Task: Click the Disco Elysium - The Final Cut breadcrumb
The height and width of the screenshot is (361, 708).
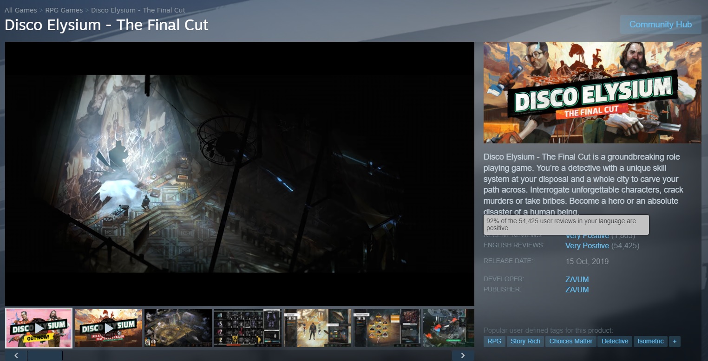Action: coord(138,10)
